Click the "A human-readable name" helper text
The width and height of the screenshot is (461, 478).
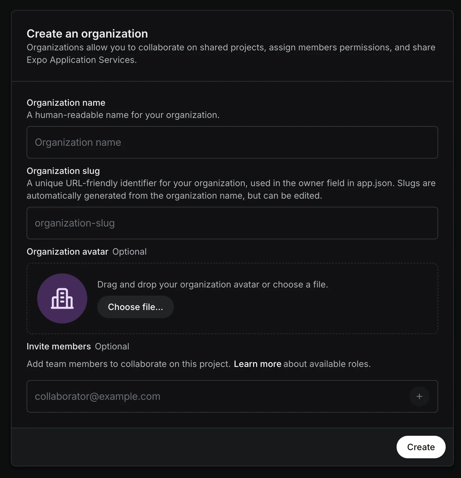click(123, 115)
